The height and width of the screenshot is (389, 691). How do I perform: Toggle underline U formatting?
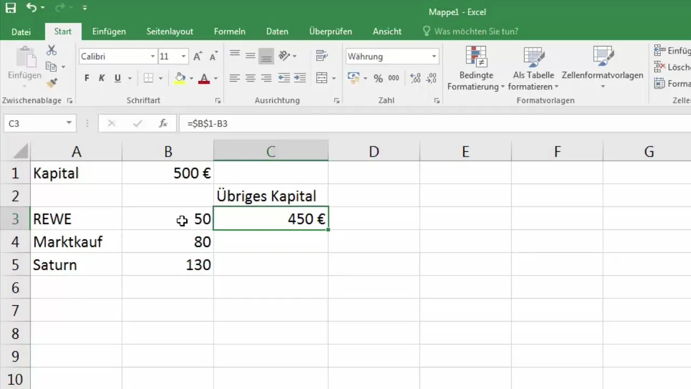point(118,78)
